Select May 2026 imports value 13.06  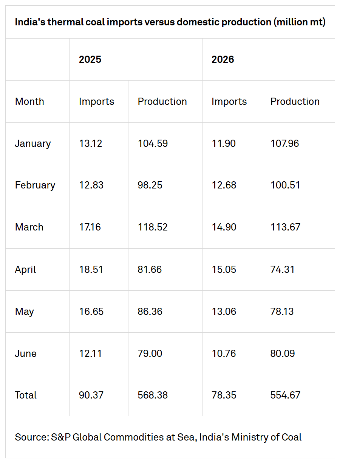[x=224, y=311]
